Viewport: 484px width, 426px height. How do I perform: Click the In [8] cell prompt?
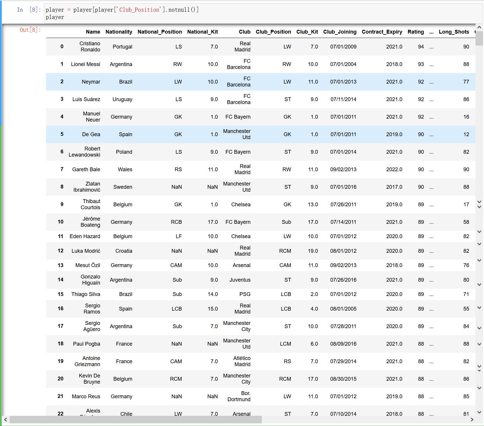click(29, 10)
